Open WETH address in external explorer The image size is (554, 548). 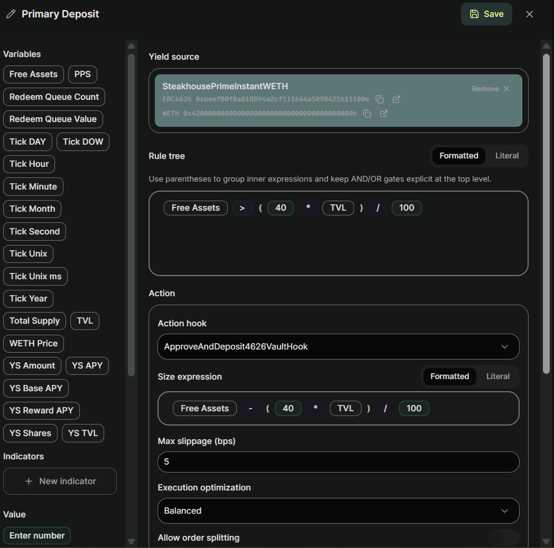pos(384,114)
